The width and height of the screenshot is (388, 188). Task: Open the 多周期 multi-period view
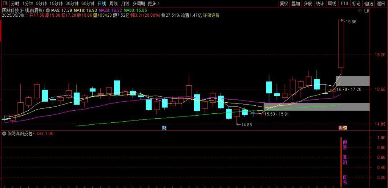pyautogui.click(x=139, y=3)
